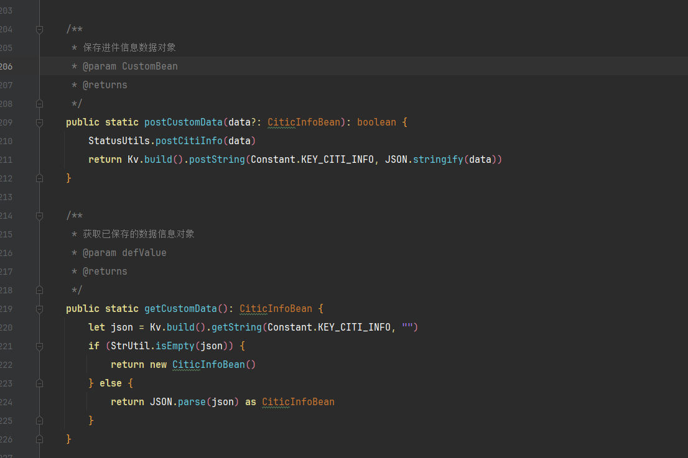
Task: Collapse the else block in getCustomData
Action: click(39, 383)
